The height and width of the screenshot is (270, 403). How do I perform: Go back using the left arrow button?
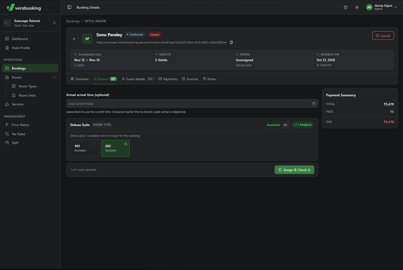tap(74, 39)
